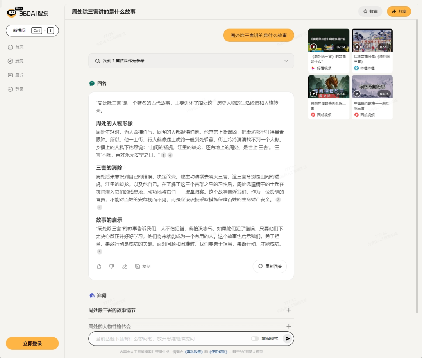Open 最近 in the sidebar

(x=16, y=75)
